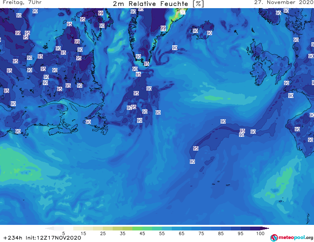The image size is (314, 242).
Task: Click the southernmost '90' contour label in the mid-Atlantic
Action: pyautogui.click(x=192, y=162)
